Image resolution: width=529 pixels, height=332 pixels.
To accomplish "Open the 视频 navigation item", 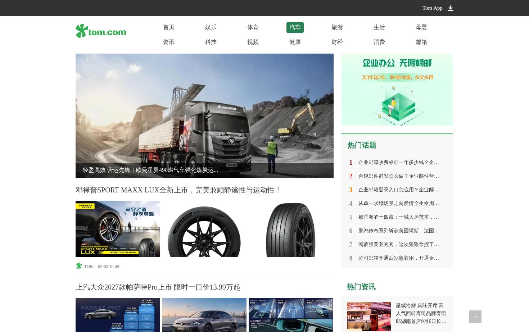I will point(253,42).
